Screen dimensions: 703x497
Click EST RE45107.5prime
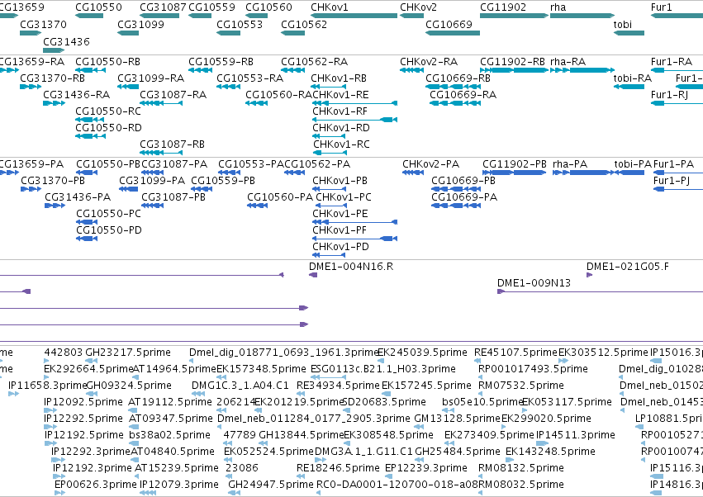[515, 353]
